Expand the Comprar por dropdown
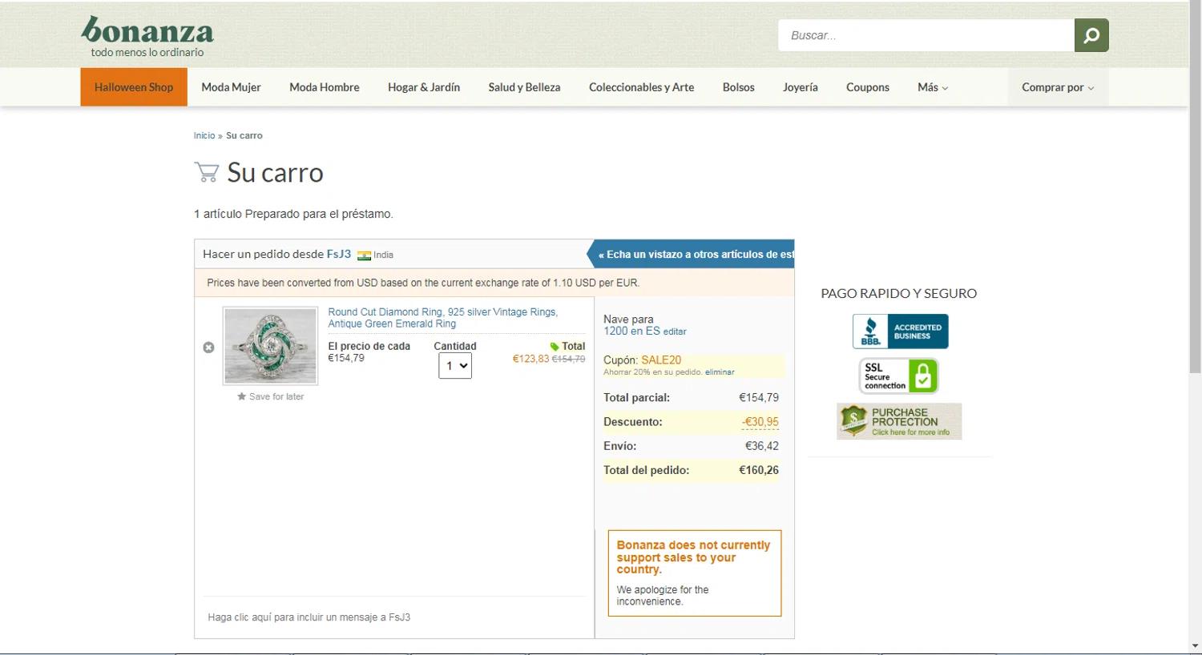 tap(1058, 87)
